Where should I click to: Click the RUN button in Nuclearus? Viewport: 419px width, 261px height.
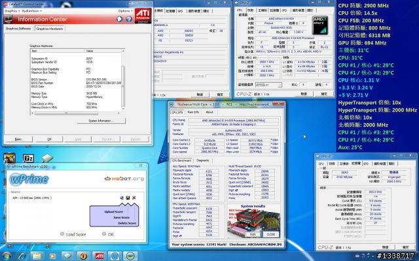pyautogui.click(x=253, y=234)
